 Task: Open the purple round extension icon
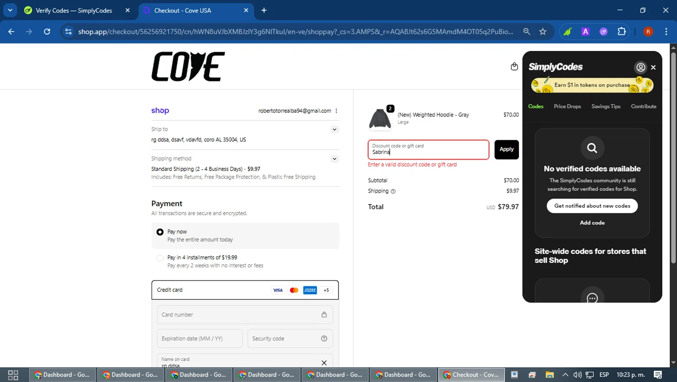click(x=603, y=32)
